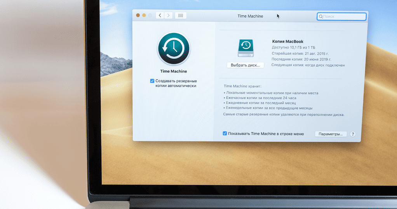This screenshot has width=397, height=209.
Task: Click "Time Machine" label under the clock icon
Action: tap(174, 71)
